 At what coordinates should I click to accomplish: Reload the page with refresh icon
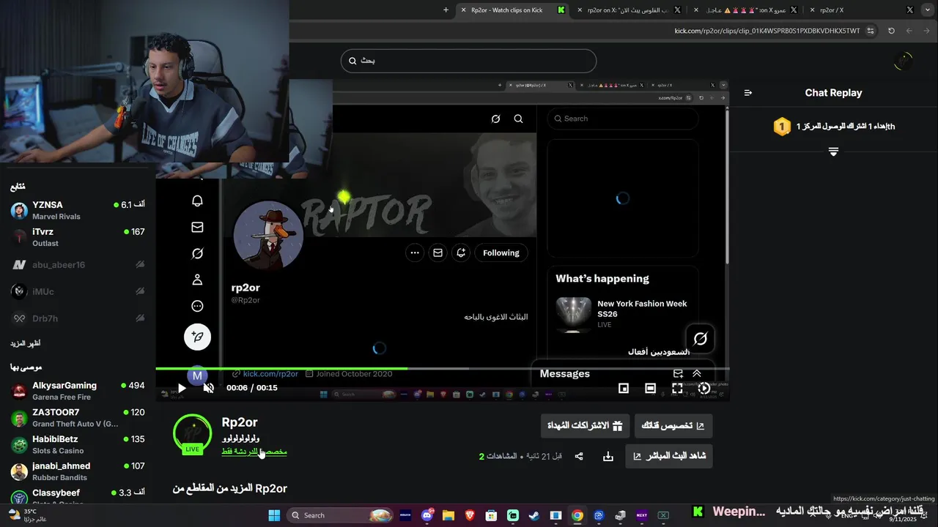[891, 31]
